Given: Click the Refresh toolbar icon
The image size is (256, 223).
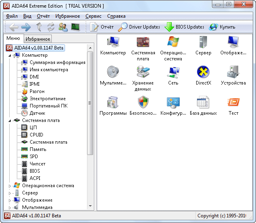Looking at the screenshot, I should click(51, 27).
